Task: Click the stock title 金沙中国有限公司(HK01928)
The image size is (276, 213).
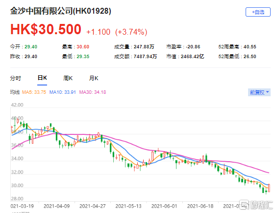Action: pos(61,11)
